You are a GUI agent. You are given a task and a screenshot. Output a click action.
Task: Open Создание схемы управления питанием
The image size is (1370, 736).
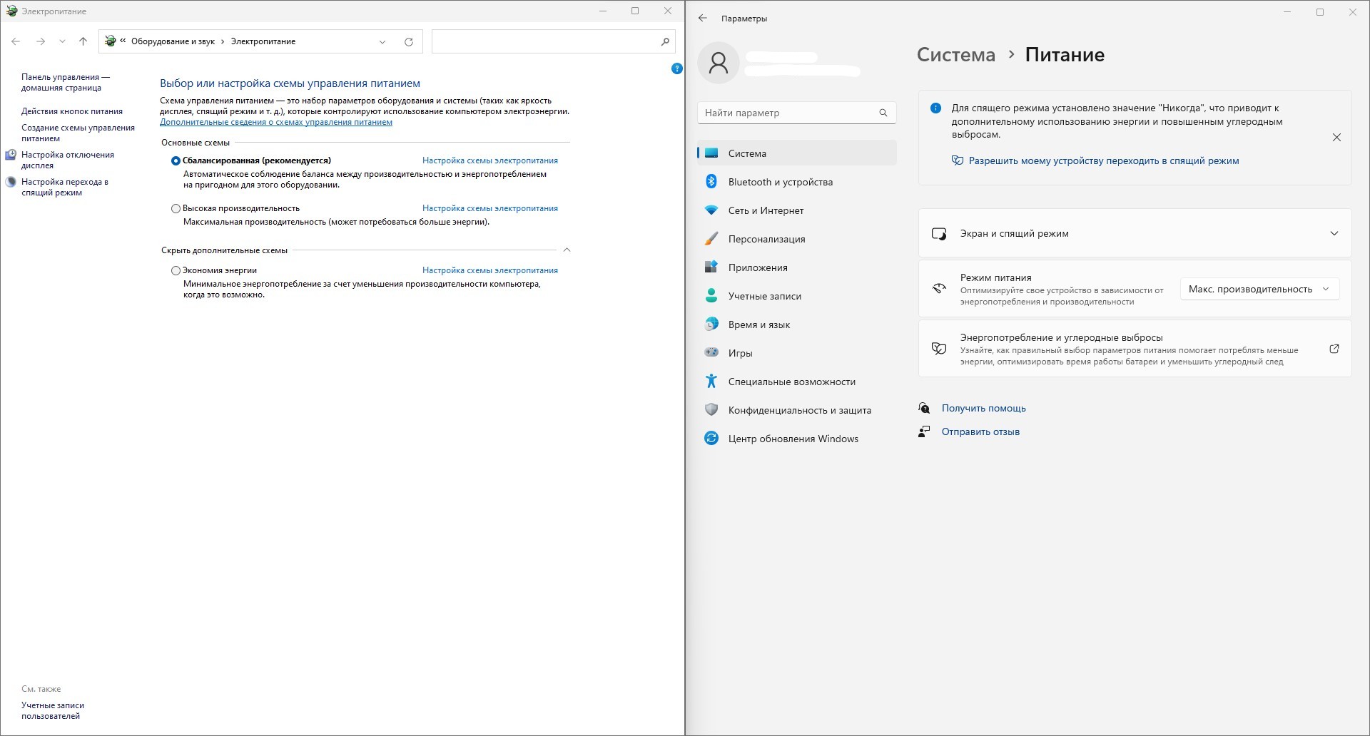(x=78, y=133)
